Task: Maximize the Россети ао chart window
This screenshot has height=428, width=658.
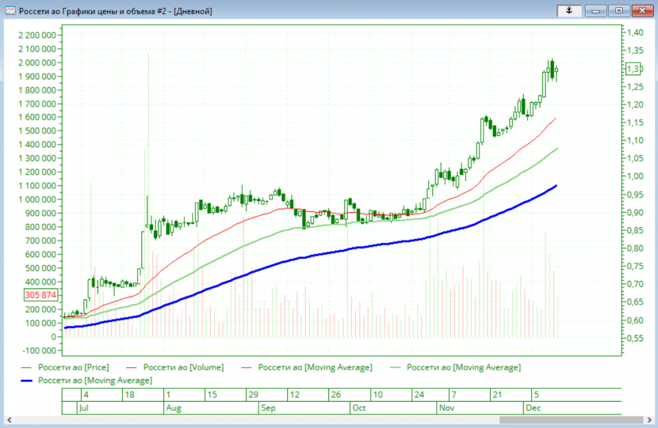Action: tap(619, 10)
